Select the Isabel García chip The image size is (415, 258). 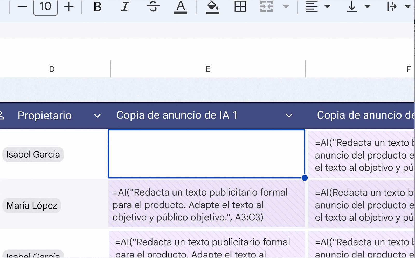pyautogui.click(x=33, y=154)
